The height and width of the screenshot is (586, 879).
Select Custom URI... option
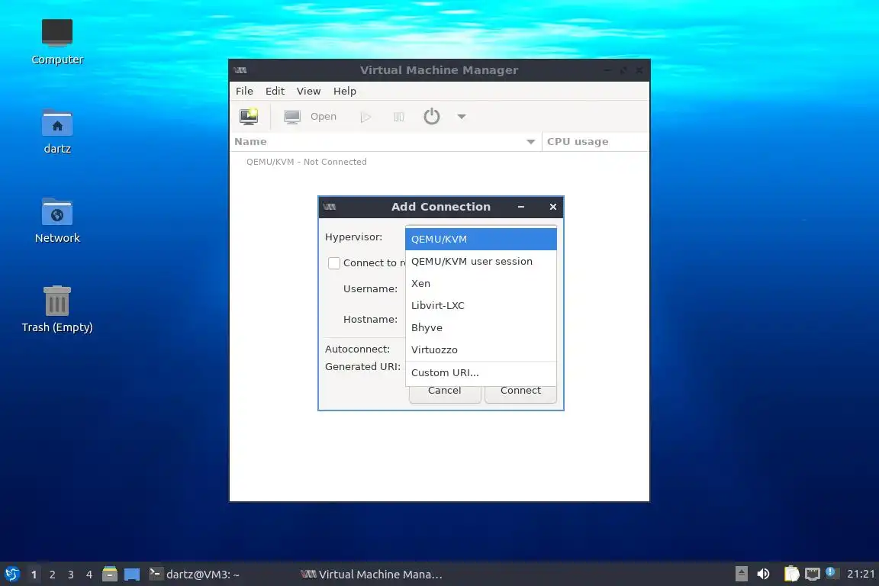pos(481,373)
